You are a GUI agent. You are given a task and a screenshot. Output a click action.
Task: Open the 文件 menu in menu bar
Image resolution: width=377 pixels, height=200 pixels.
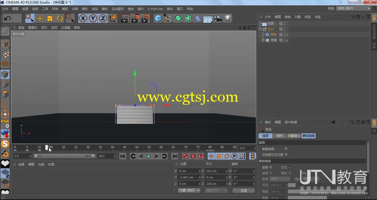tap(5, 9)
